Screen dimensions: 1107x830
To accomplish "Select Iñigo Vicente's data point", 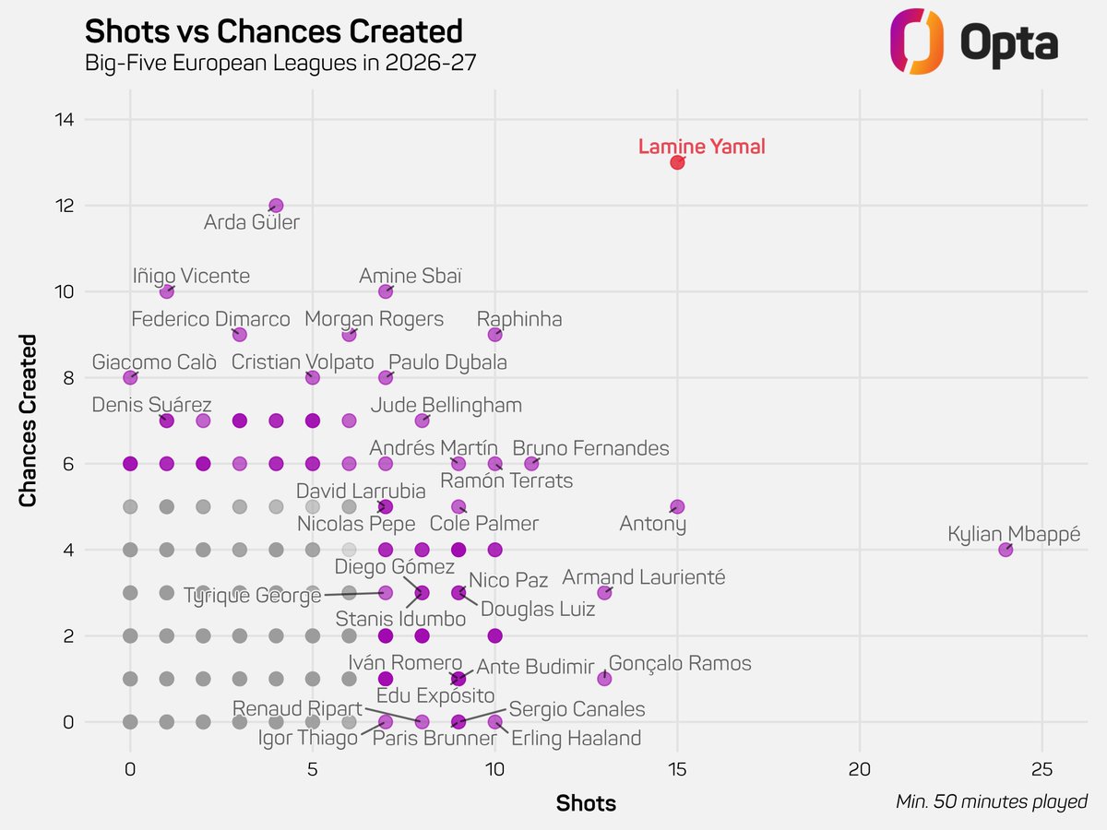I will point(167,291).
